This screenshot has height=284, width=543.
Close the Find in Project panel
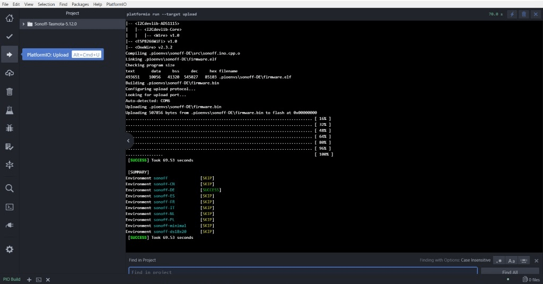point(536,261)
